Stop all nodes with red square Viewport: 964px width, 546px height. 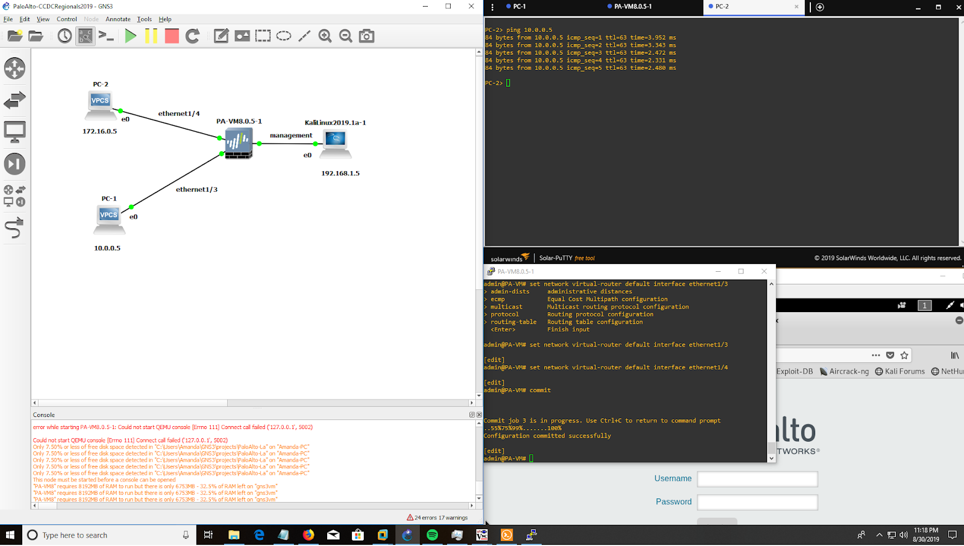coord(172,36)
